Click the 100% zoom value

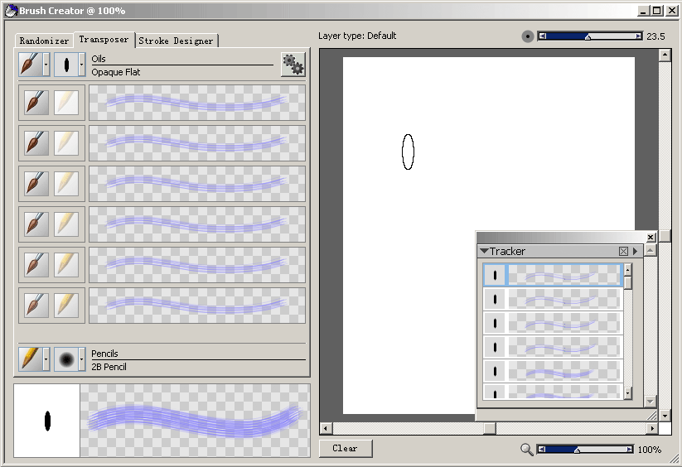(650, 450)
